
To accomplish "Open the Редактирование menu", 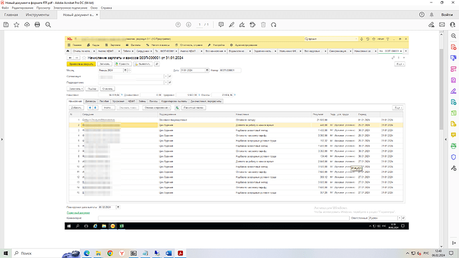I will (x=23, y=8).
